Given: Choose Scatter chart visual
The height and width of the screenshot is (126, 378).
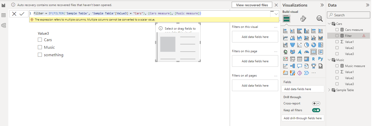Looking at the screenshot, I should click(300, 45).
